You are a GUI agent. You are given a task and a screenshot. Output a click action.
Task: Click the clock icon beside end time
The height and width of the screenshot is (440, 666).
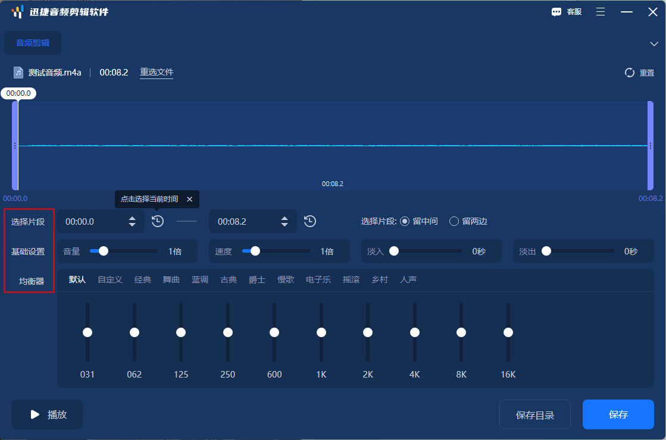pyautogui.click(x=309, y=221)
